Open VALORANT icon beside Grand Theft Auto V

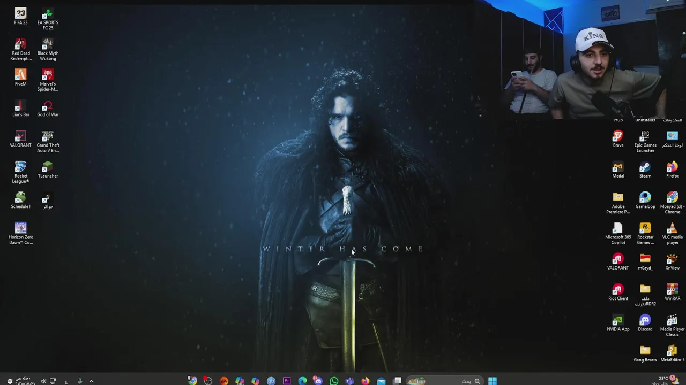(20, 139)
